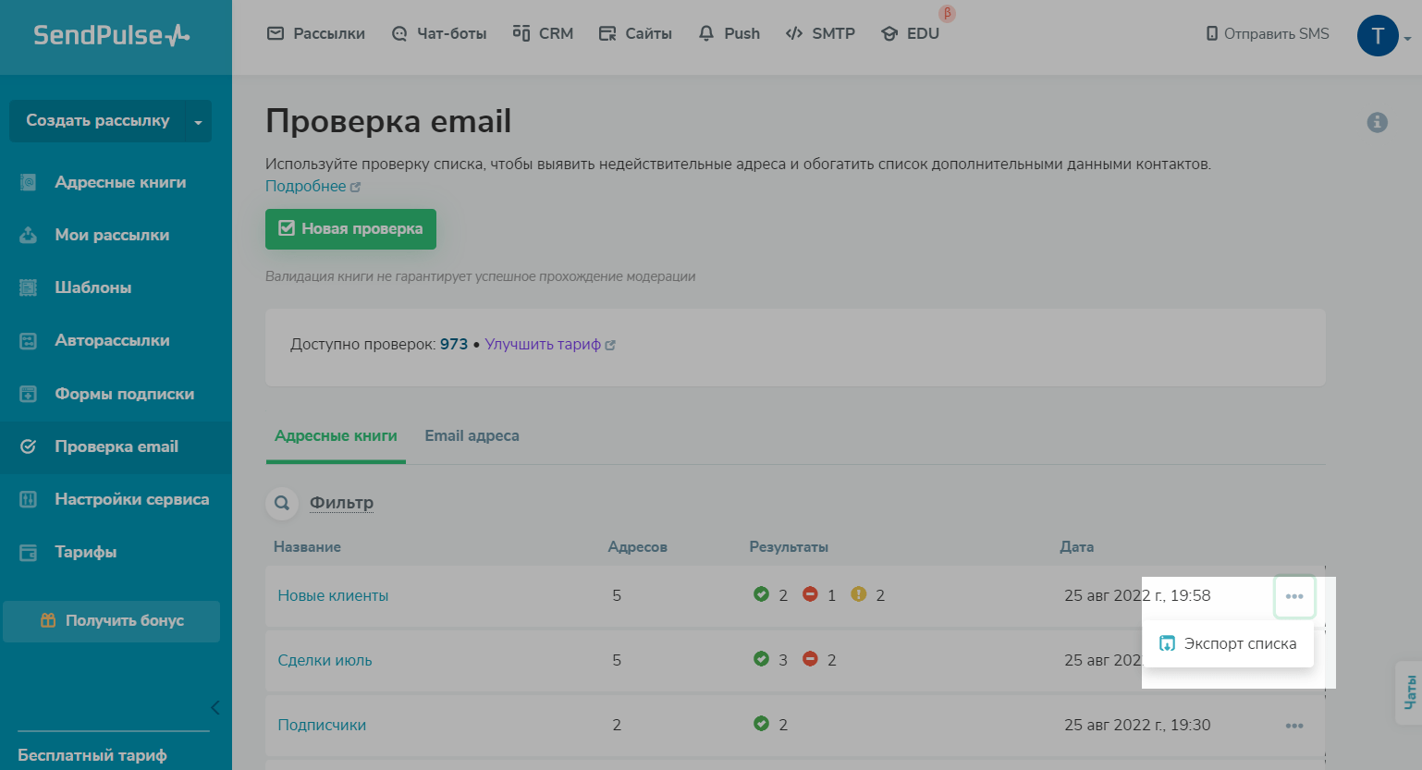1422x770 pixels.
Task: Click the Новая проверка button
Action: [350, 228]
